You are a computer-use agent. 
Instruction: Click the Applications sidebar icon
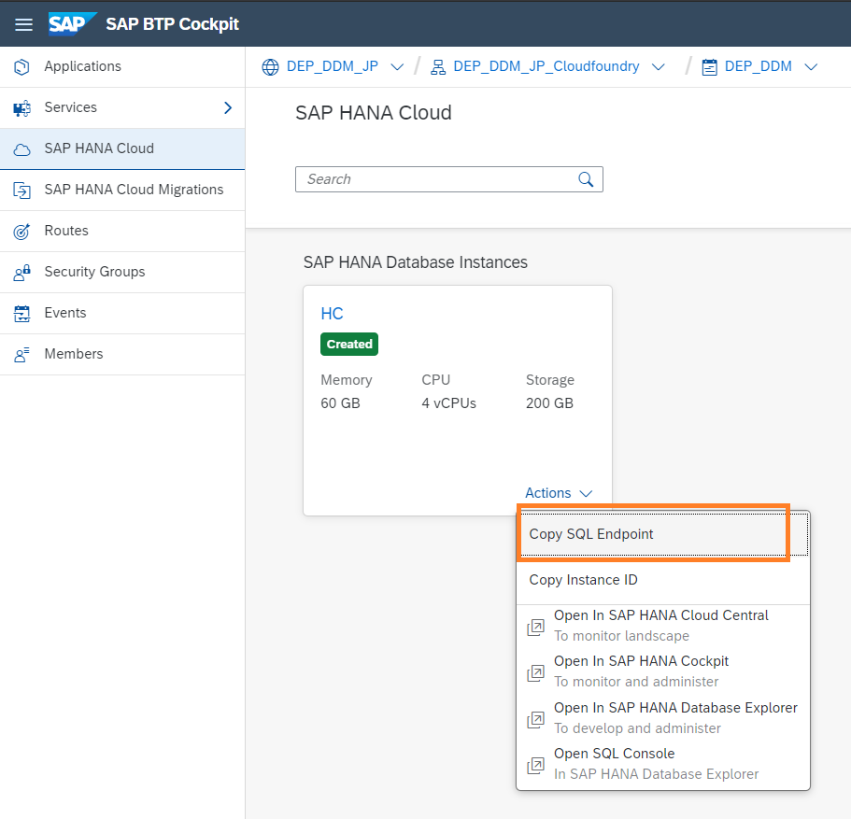[x=21, y=66]
